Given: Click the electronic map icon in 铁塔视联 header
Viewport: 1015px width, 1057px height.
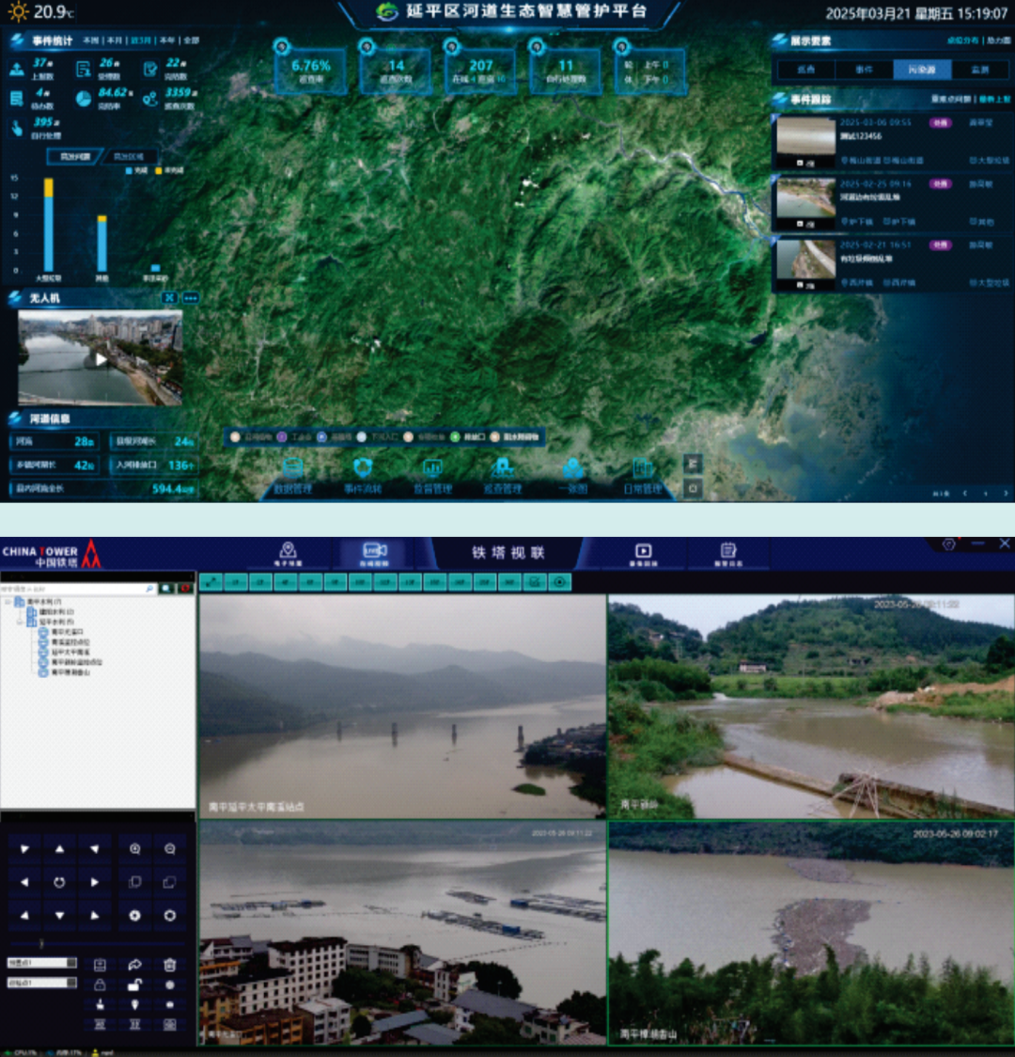Looking at the screenshot, I should [289, 553].
